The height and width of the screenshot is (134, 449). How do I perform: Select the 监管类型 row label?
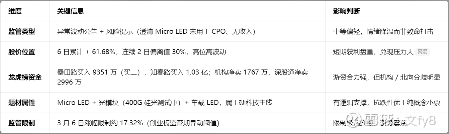(22, 32)
